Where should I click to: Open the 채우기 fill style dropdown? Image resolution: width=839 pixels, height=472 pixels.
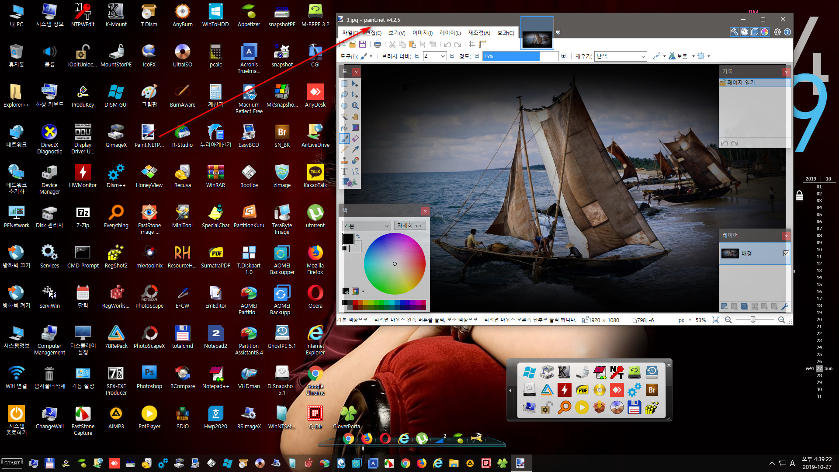coord(621,56)
